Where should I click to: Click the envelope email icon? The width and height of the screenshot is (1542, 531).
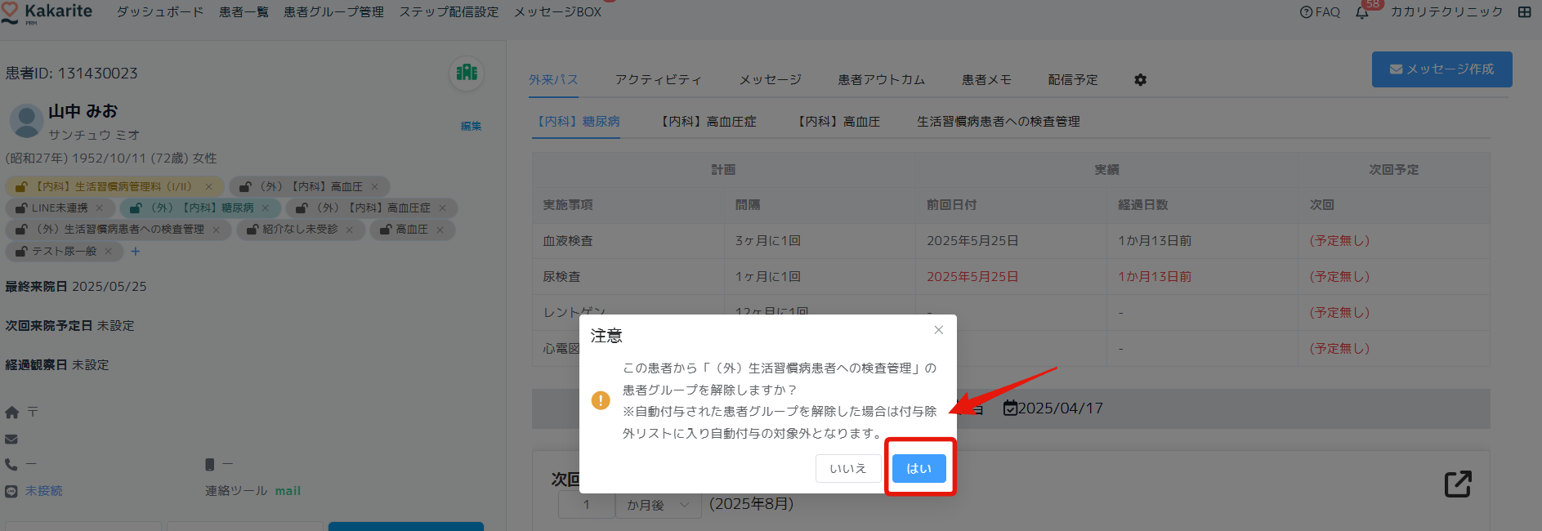[x=11, y=440]
